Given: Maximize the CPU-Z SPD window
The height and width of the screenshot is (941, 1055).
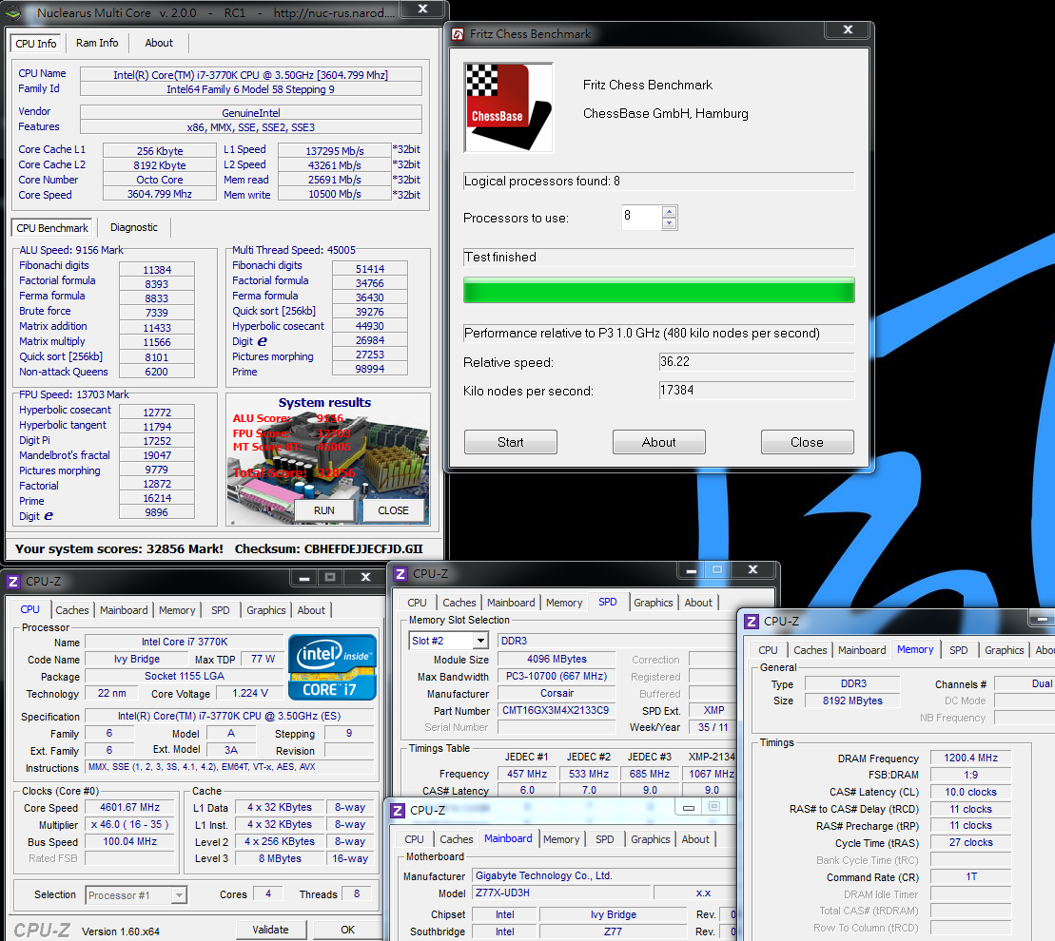Looking at the screenshot, I should tap(717, 570).
